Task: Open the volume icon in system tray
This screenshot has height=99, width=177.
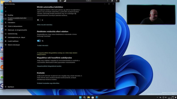Action: (x=166, y=97)
